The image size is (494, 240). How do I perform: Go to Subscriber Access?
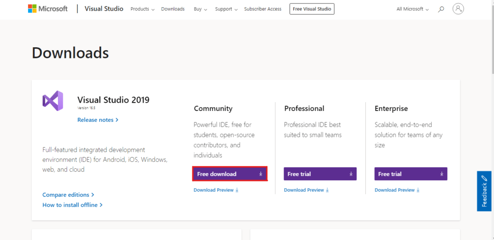click(262, 9)
